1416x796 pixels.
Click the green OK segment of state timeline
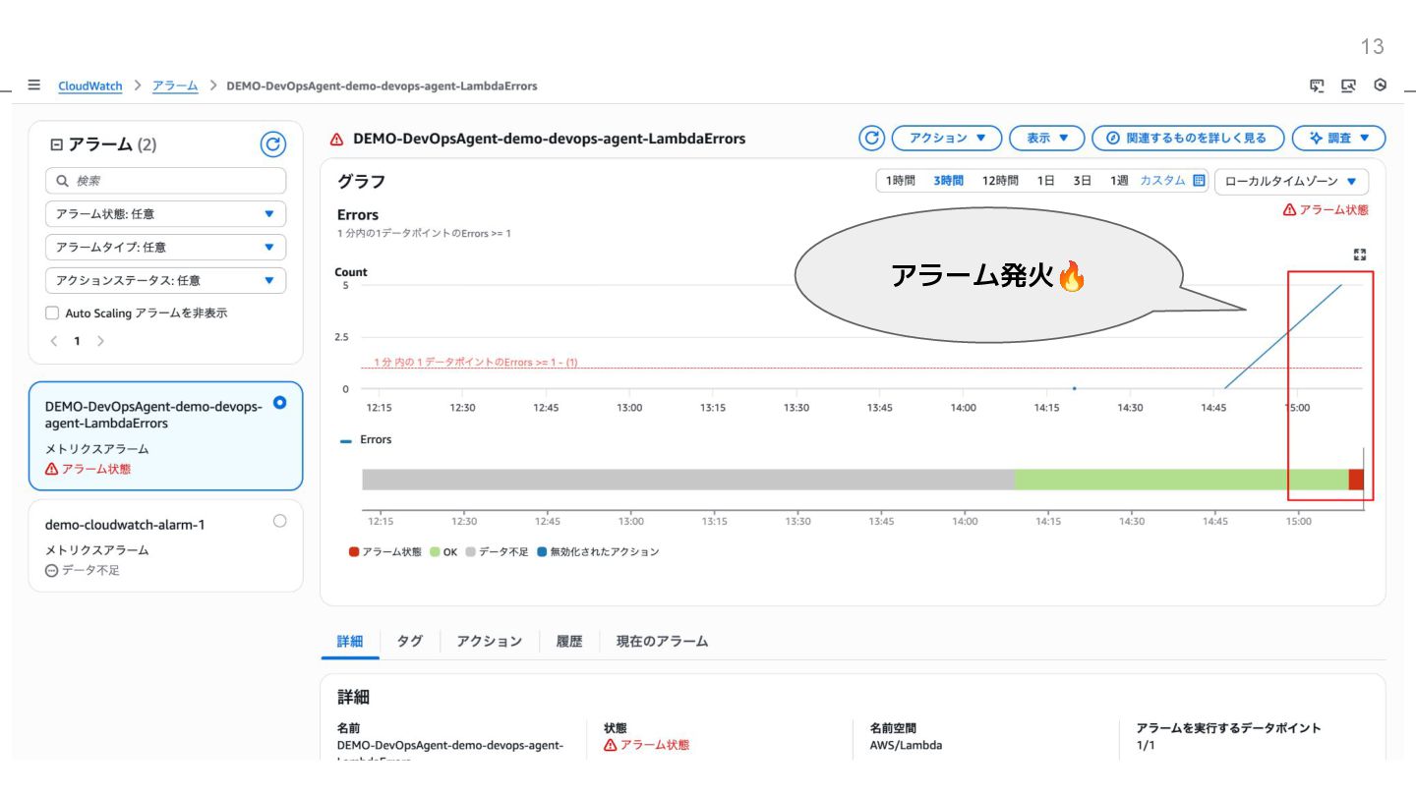tap(1181, 480)
